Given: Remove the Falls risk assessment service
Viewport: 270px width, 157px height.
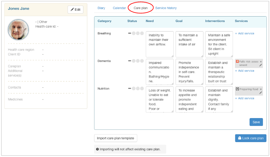Looking at the screenshot, I should coord(261,62).
